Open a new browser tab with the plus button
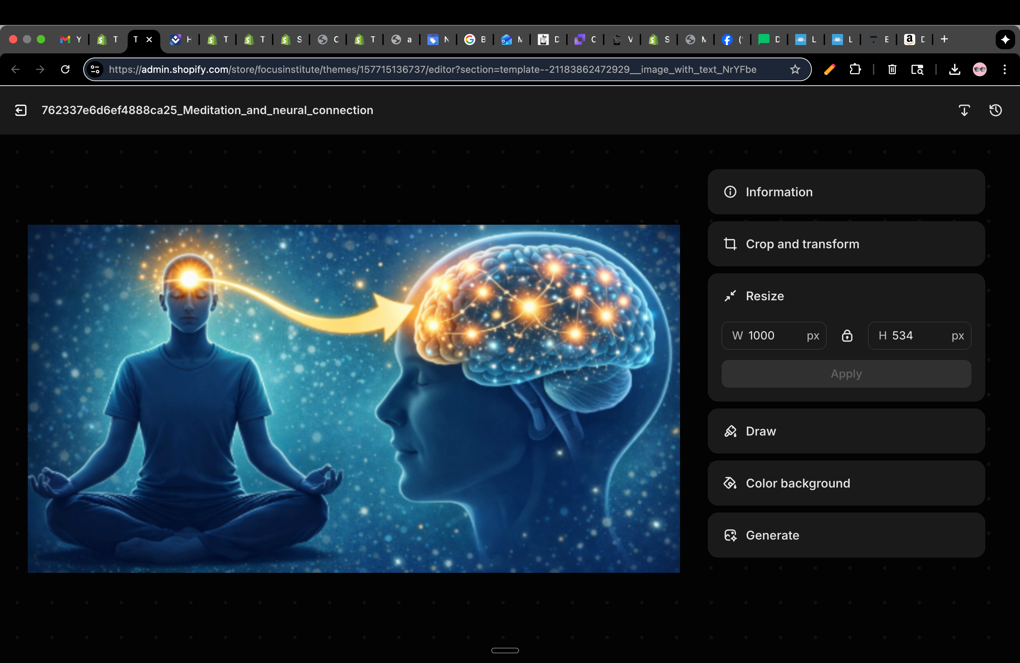This screenshot has height=663, width=1020. (944, 40)
